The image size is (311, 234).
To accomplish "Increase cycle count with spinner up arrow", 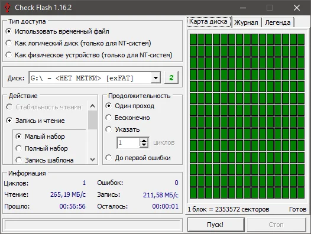I will click(x=144, y=140).
